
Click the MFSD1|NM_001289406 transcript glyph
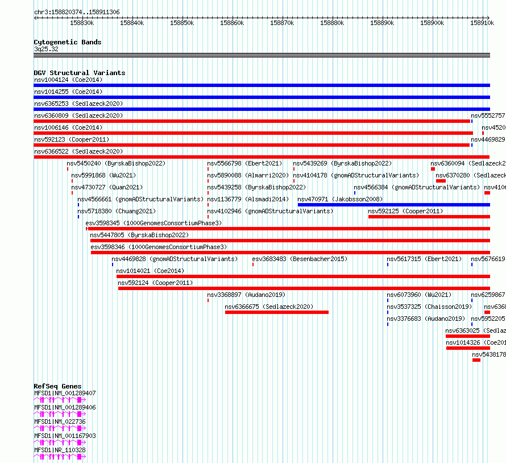tap(60, 414)
